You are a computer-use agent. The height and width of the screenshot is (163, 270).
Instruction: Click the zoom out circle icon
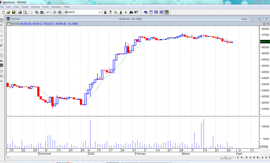[254, 157]
